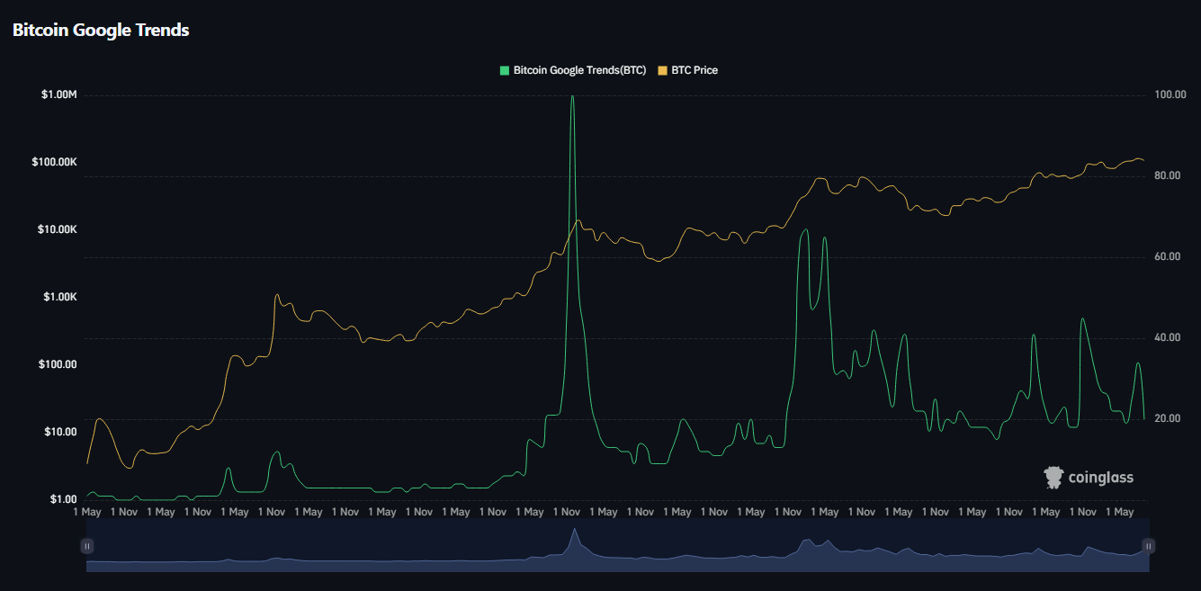Image resolution: width=1201 pixels, height=591 pixels.
Task: Click the 100.00 right axis label
Action: tap(1170, 94)
